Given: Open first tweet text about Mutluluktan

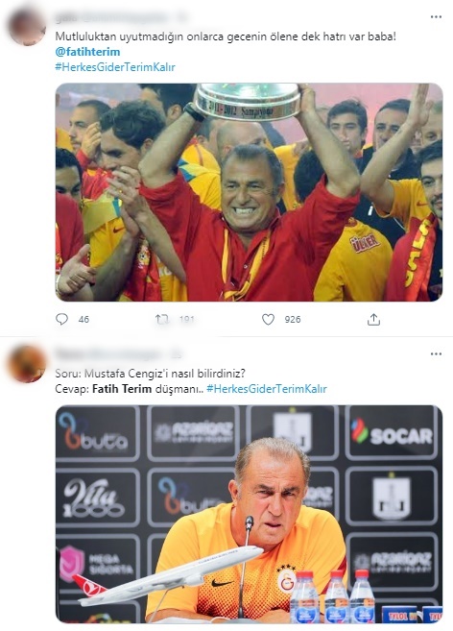Looking at the screenshot, I should point(226,36).
